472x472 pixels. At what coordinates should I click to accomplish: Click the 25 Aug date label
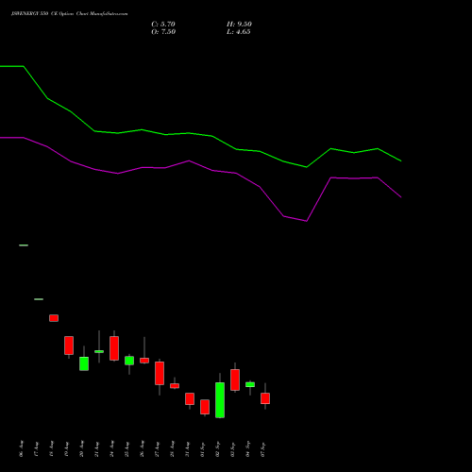[x=127, y=449]
